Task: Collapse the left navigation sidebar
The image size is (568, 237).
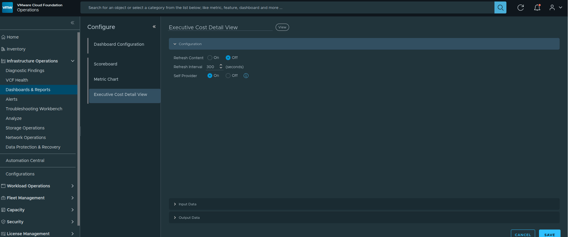Action: (x=72, y=23)
